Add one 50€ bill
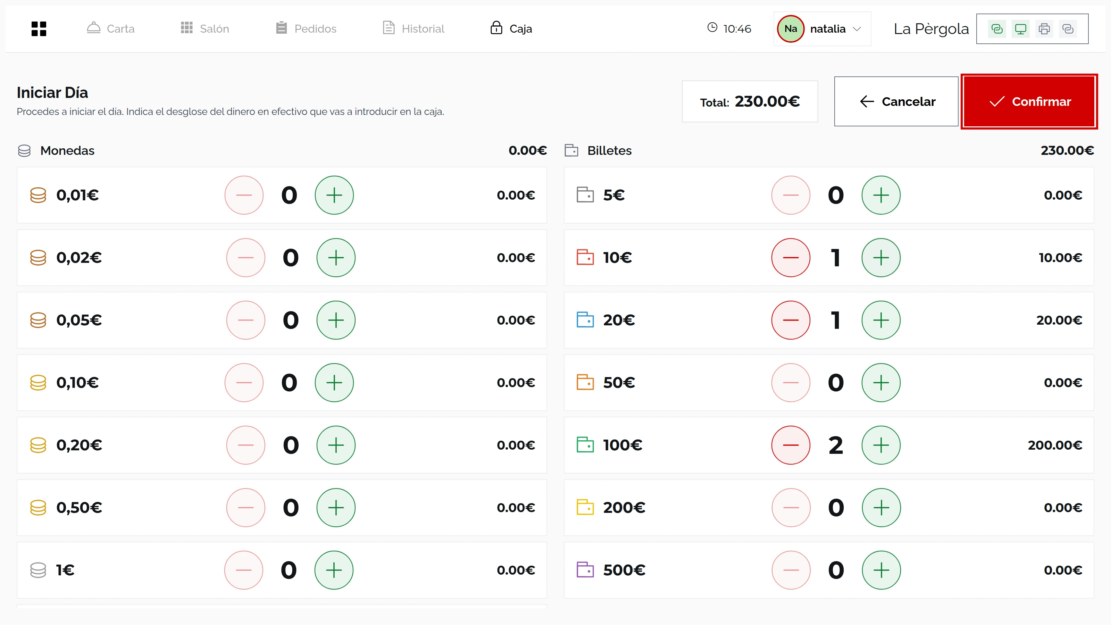 [881, 383]
